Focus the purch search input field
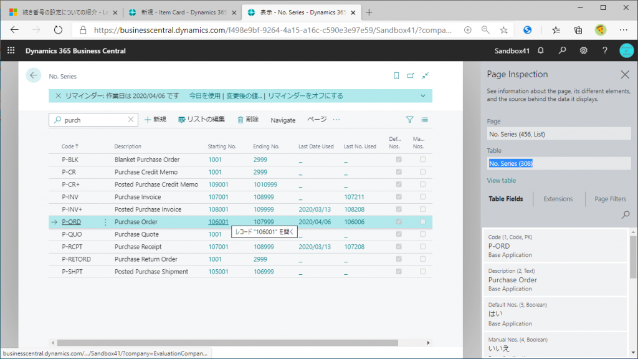Viewport: 638px width, 359px height. pos(93,120)
